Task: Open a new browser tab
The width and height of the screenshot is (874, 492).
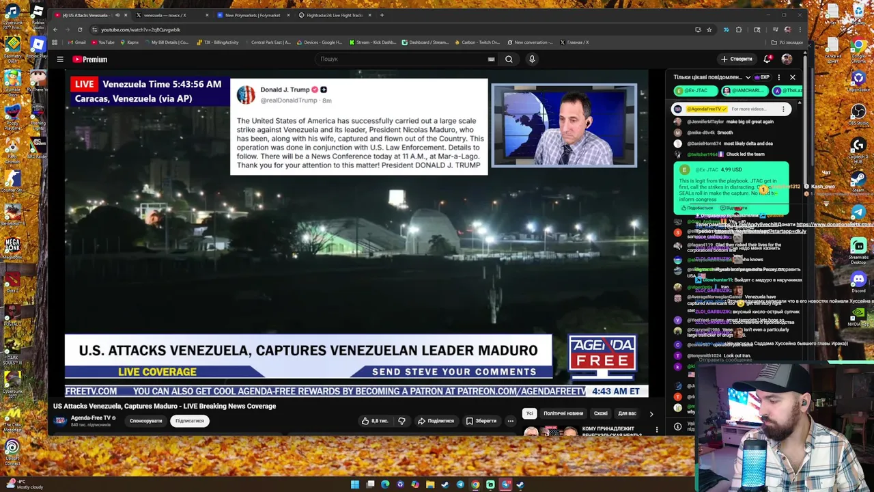Action: tap(382, 15)
